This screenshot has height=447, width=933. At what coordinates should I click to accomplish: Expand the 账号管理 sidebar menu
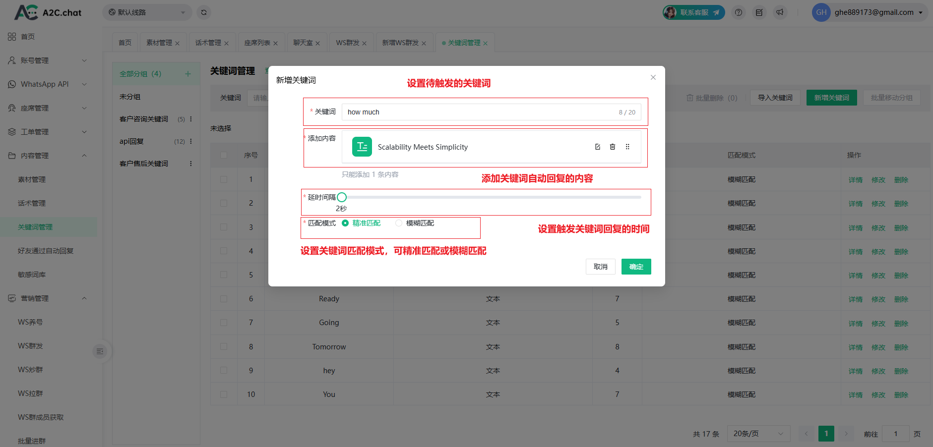coord(48,60)
